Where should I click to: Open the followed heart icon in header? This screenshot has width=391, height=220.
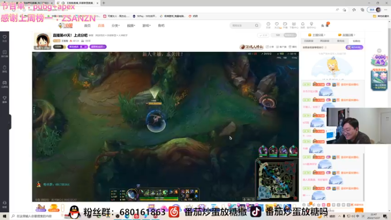[x=277, y=25]
